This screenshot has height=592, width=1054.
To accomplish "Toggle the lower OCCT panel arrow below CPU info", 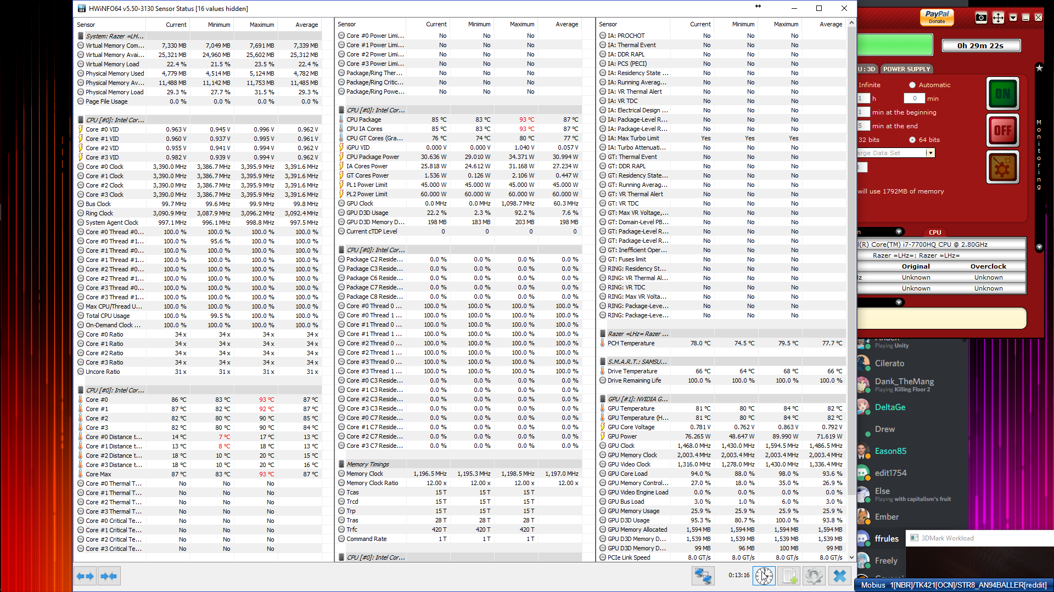I will pos(899,302).
